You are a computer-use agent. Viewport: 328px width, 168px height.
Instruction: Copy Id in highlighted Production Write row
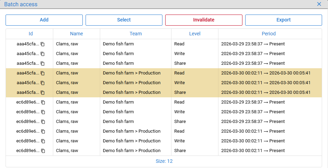pos(43,83)
